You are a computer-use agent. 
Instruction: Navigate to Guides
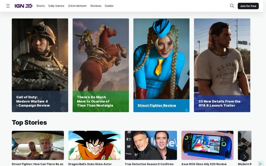(109, 6)
